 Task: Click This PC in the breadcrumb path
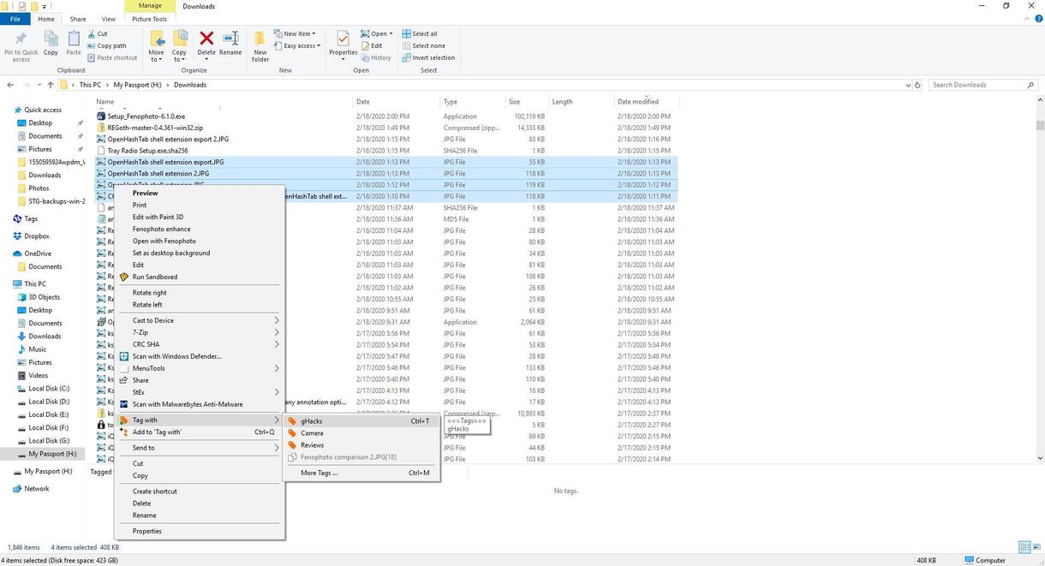(x=90, y=85)
